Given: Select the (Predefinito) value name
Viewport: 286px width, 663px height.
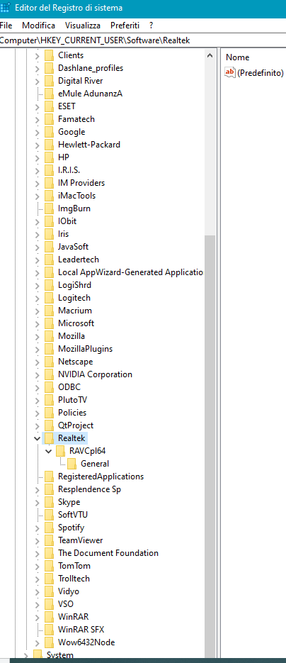Looking at the screenshot, I should tap(261, 73).
